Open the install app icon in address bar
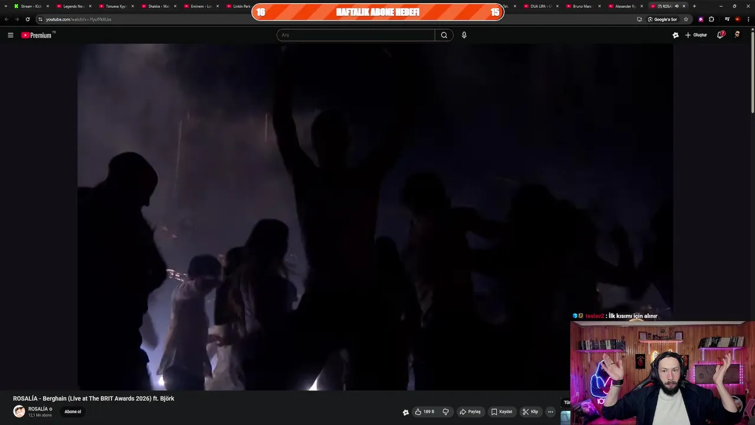The height and width of the screenshot is (425, 755). point(639,19)
